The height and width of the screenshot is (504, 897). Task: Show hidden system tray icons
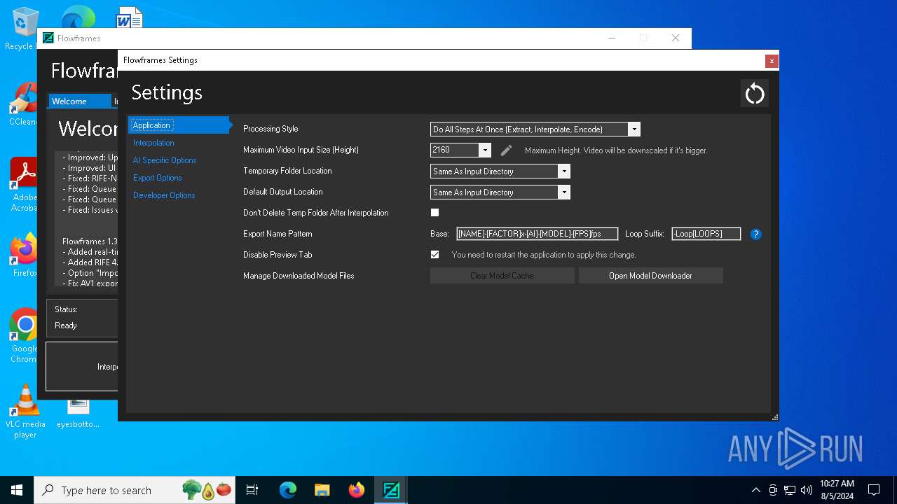pos(755,490)
